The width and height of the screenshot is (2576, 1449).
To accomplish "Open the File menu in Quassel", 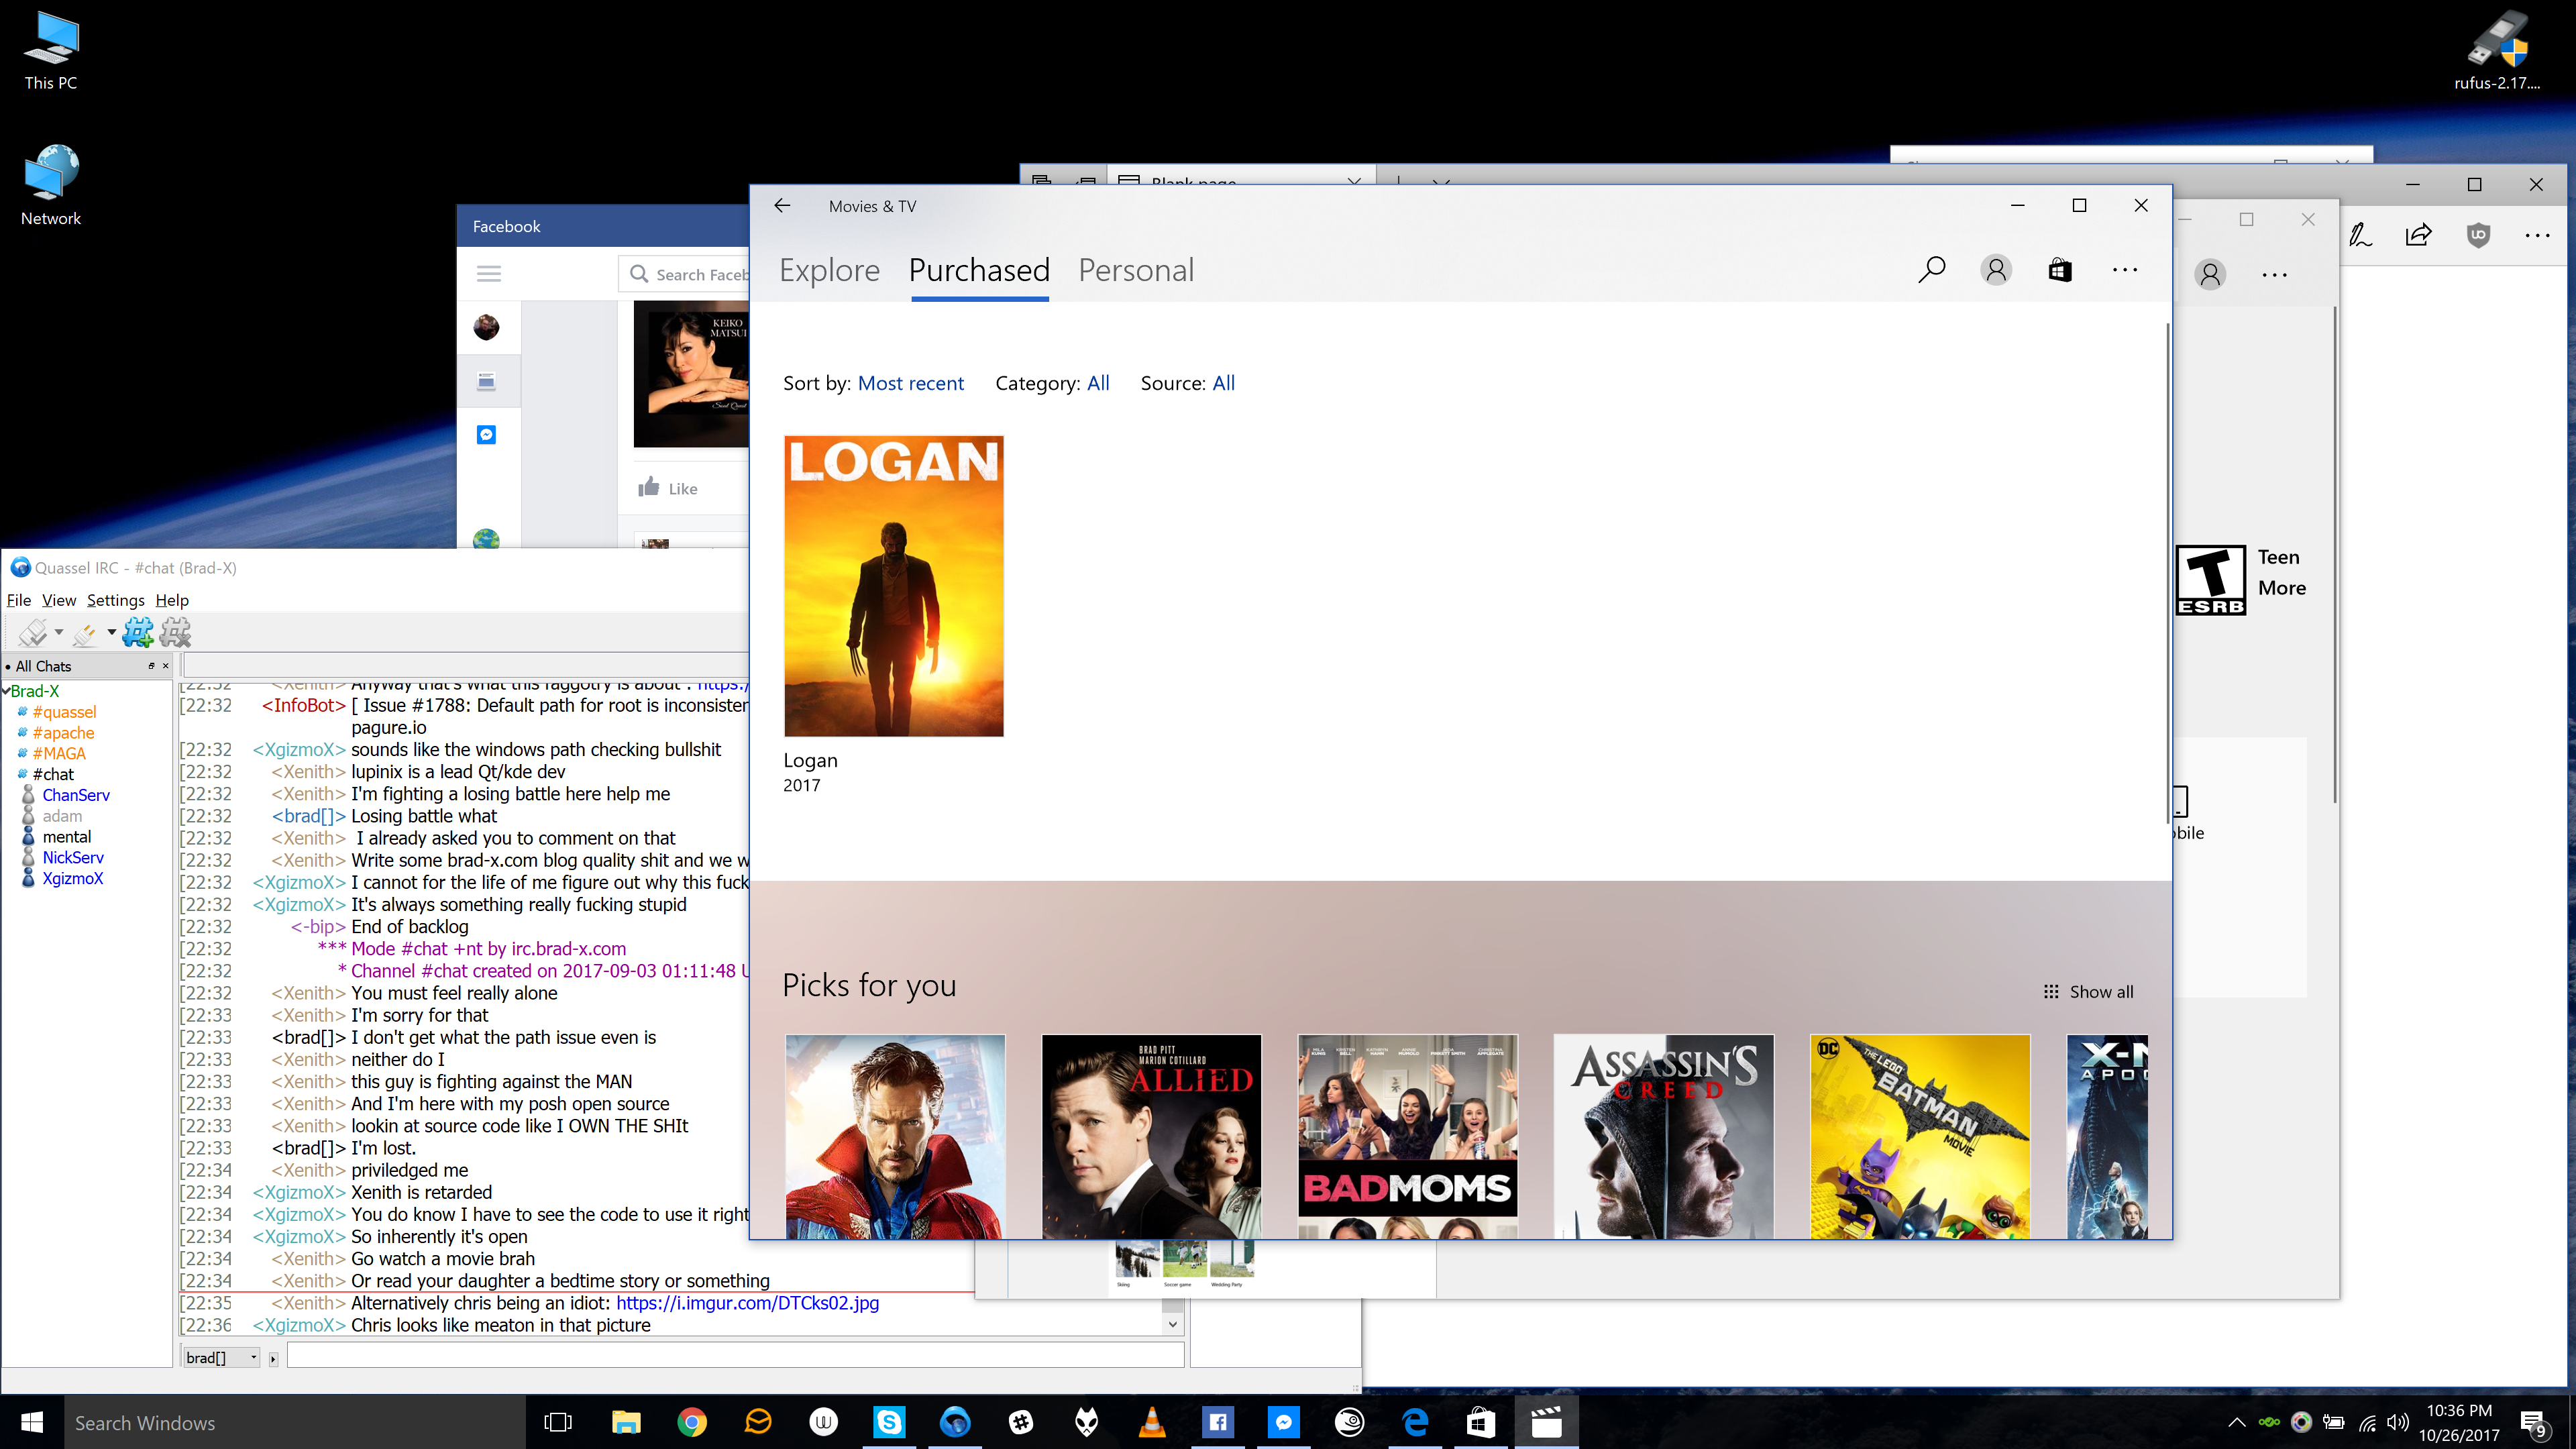I will pos(19,600).
